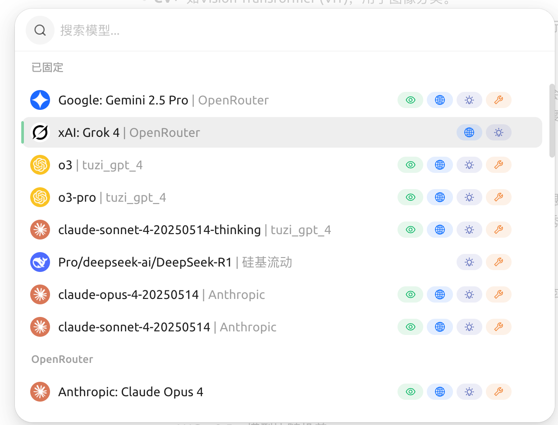Click the 已固定 section header

click(47, 68)
